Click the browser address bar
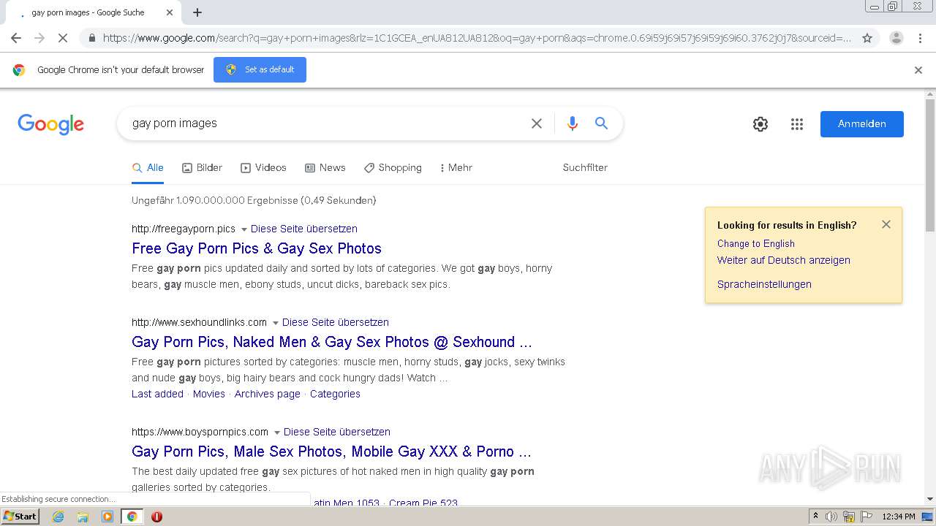Viewport: 936px width, 526px height. pyautogui.click(x=477, y=38)
